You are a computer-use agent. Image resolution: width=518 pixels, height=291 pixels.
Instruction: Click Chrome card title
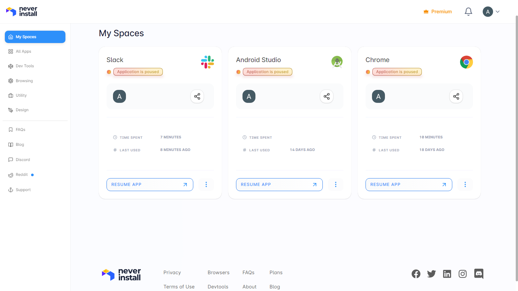(x=377, y=60)
